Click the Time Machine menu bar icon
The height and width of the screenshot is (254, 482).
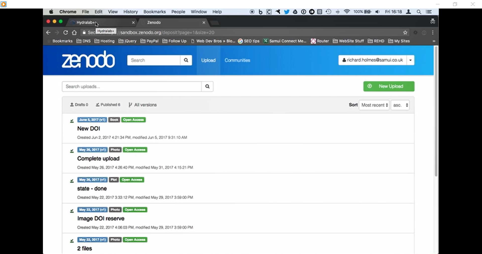(328, 12)
